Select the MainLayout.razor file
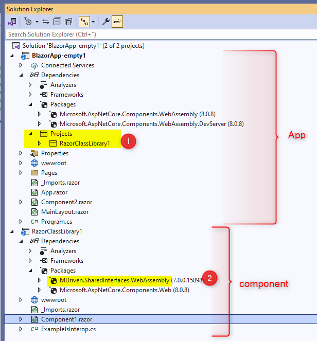 click(x=64, y=212)
